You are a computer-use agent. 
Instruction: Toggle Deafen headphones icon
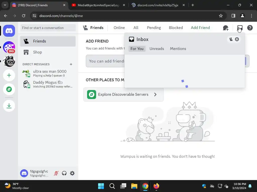tap(64, 173)
